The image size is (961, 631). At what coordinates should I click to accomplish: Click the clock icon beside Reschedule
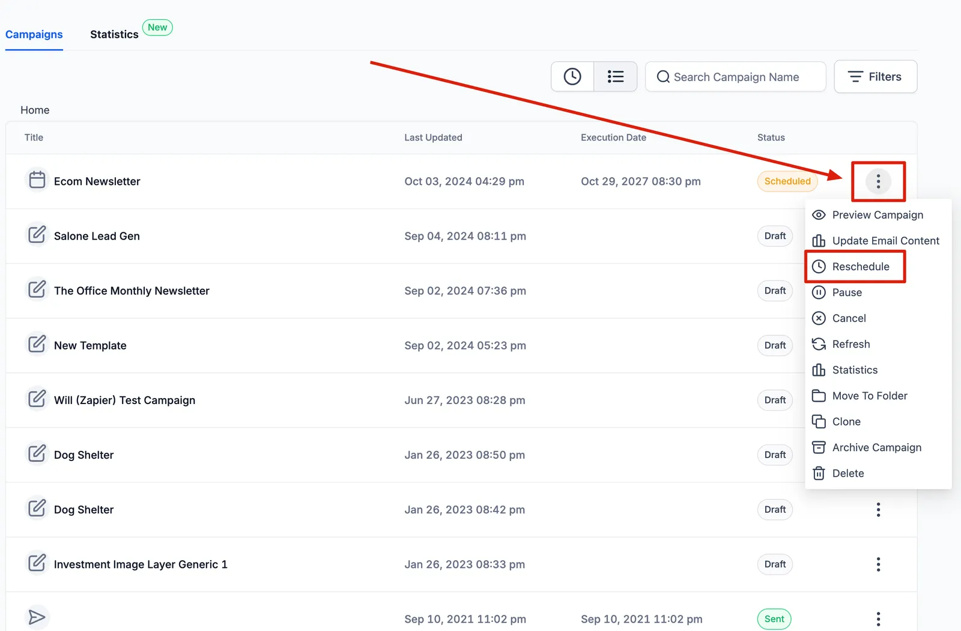pyautogui.click(x=819, y=267)
